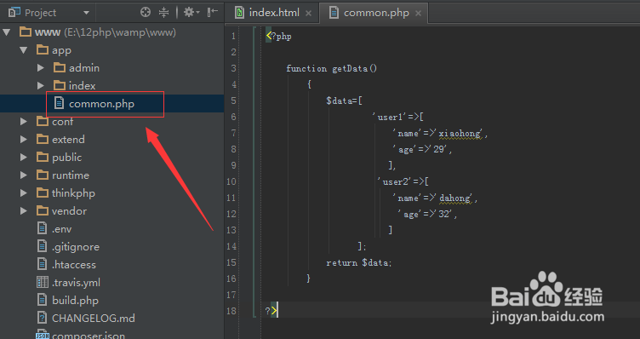Screen dimensions: 640x339
Task: Expand the public folder
Action: (24, 158)
